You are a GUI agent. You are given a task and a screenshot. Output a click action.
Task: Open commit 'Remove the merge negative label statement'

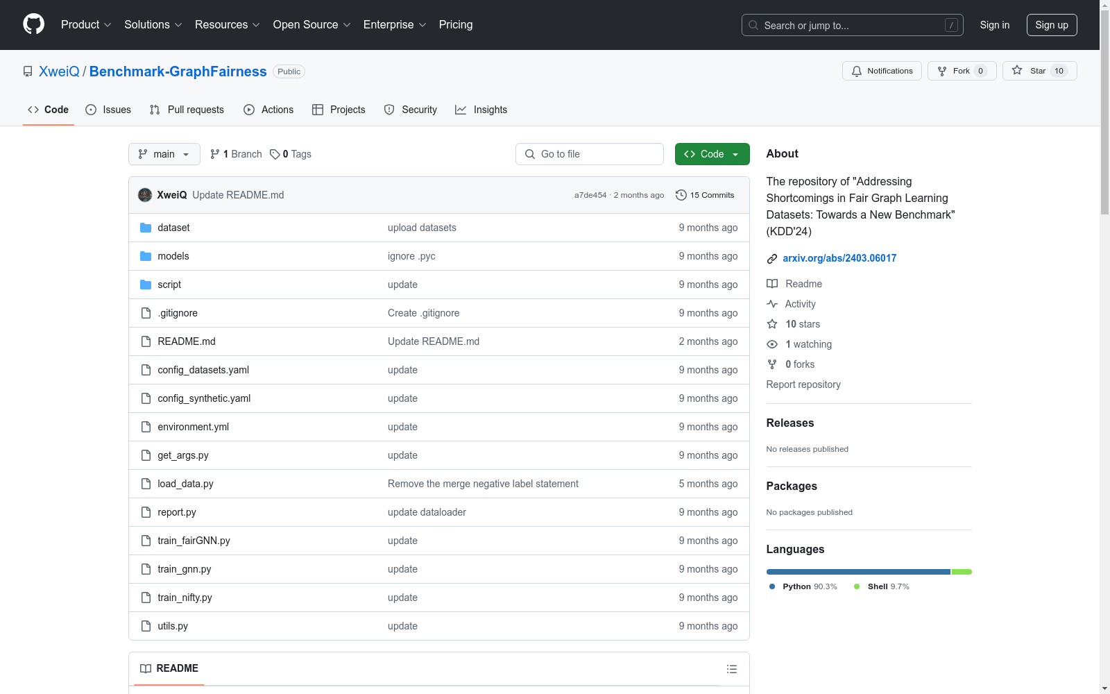click(x=483, y=484)
